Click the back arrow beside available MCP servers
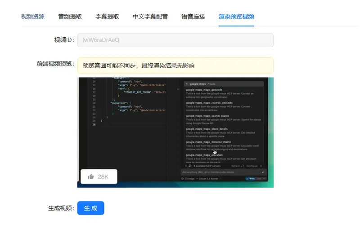This screenshot has height=228, width=360. click(x=186, y=166)
